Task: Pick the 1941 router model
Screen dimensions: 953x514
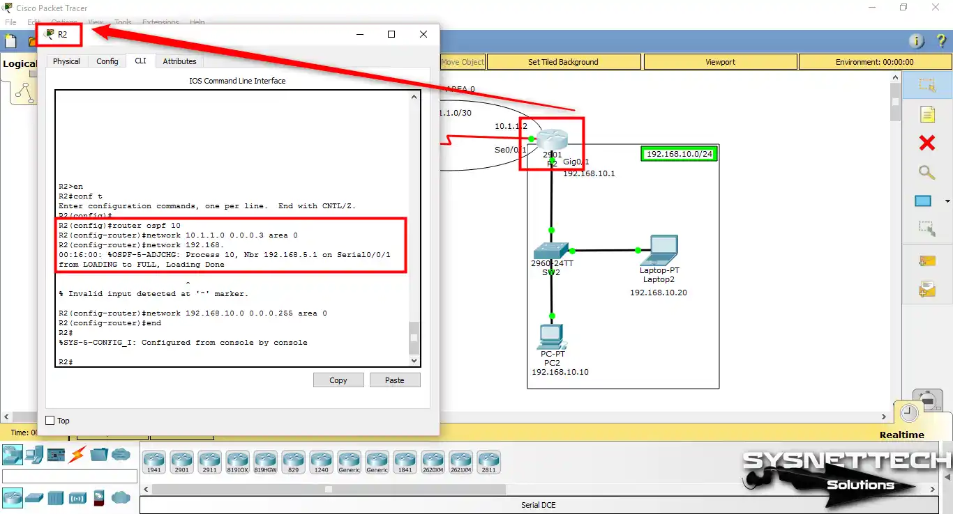Action: tap(153, 462)
